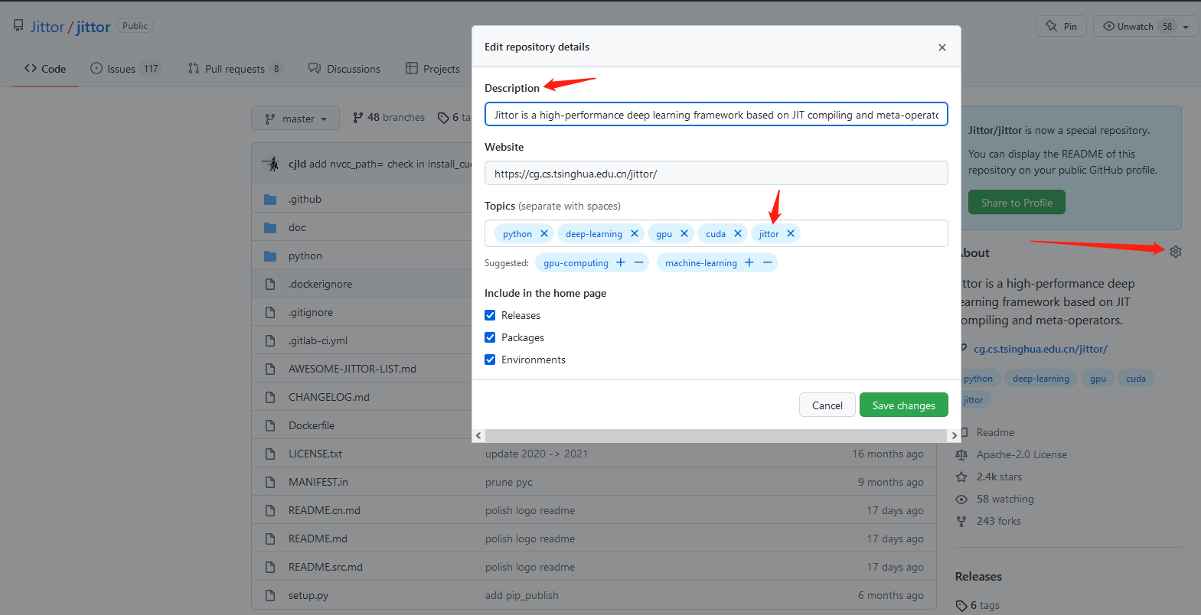
Task: Remove the deep-learning topic tag
Action: click(x=635, y=234)
